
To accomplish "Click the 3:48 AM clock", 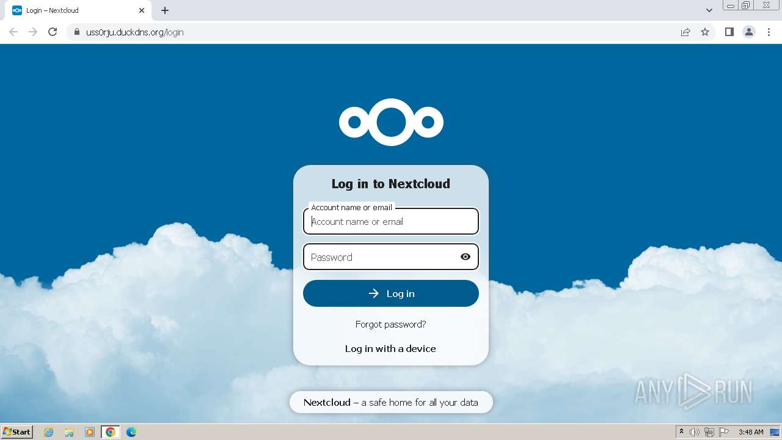I will [x=751, y=432].
